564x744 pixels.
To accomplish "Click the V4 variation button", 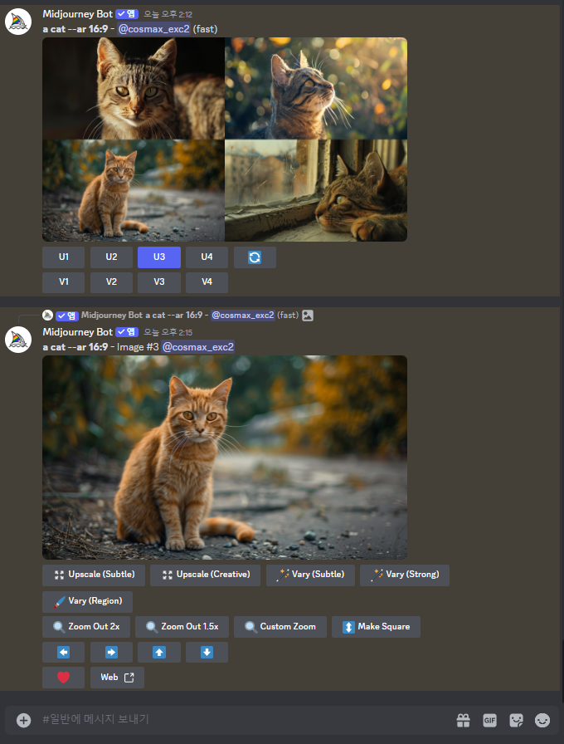I will (207, 282).
